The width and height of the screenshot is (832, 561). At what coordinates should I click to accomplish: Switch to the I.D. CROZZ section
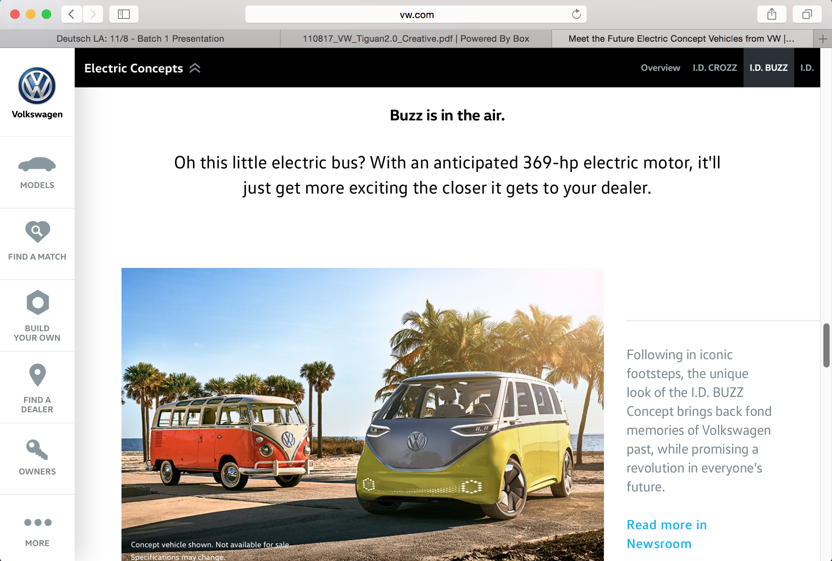coord(714,68)
